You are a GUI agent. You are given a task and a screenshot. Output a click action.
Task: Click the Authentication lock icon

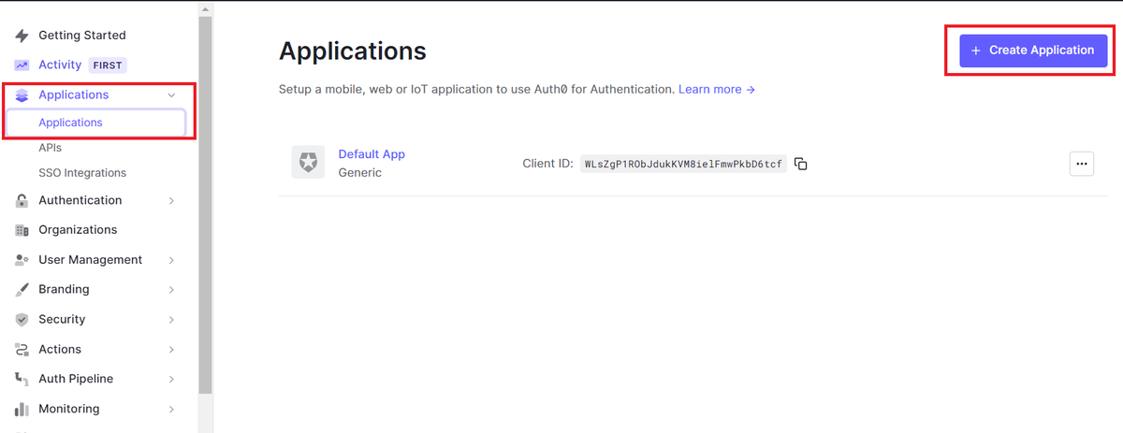tap(22, 200)
